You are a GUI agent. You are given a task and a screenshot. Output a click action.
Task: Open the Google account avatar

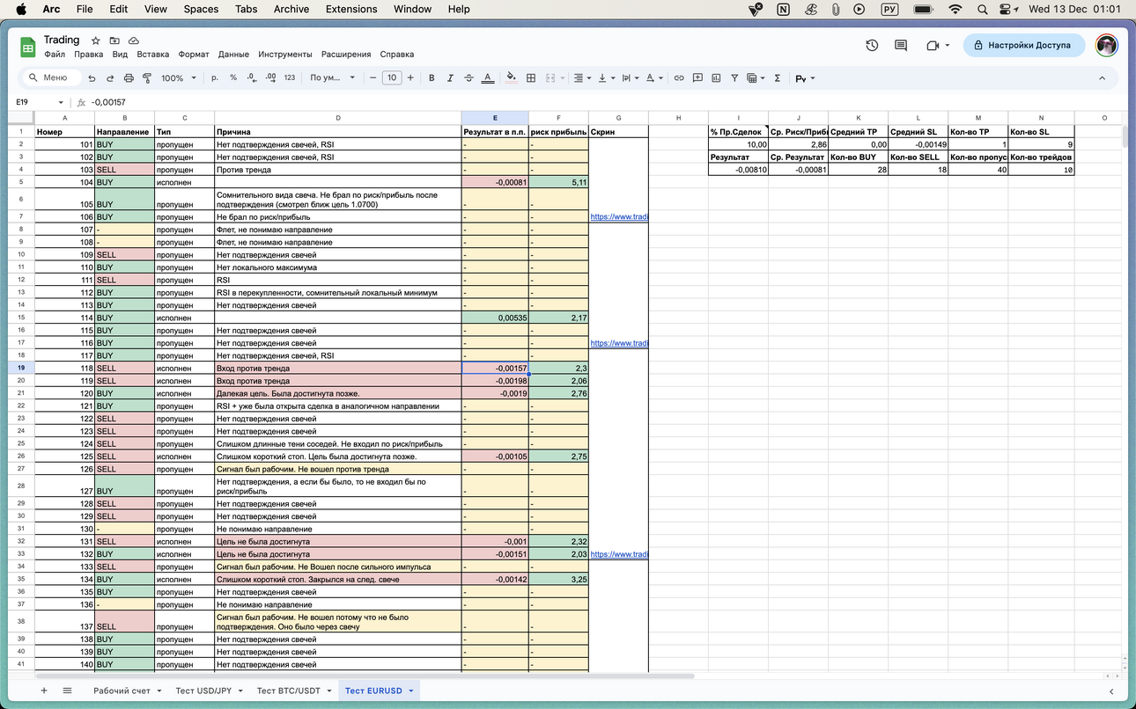click(x=1106, y=45)
